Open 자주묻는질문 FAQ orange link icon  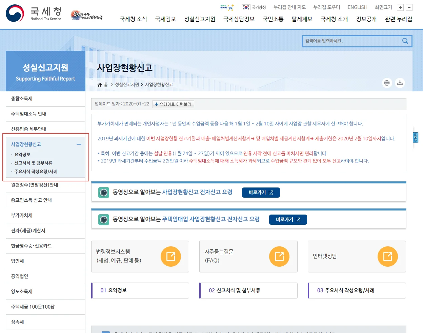(279, 257)
